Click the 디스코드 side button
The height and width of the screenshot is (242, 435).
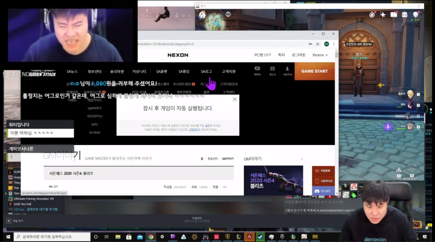pyautogui.click(x=323, y=191)
